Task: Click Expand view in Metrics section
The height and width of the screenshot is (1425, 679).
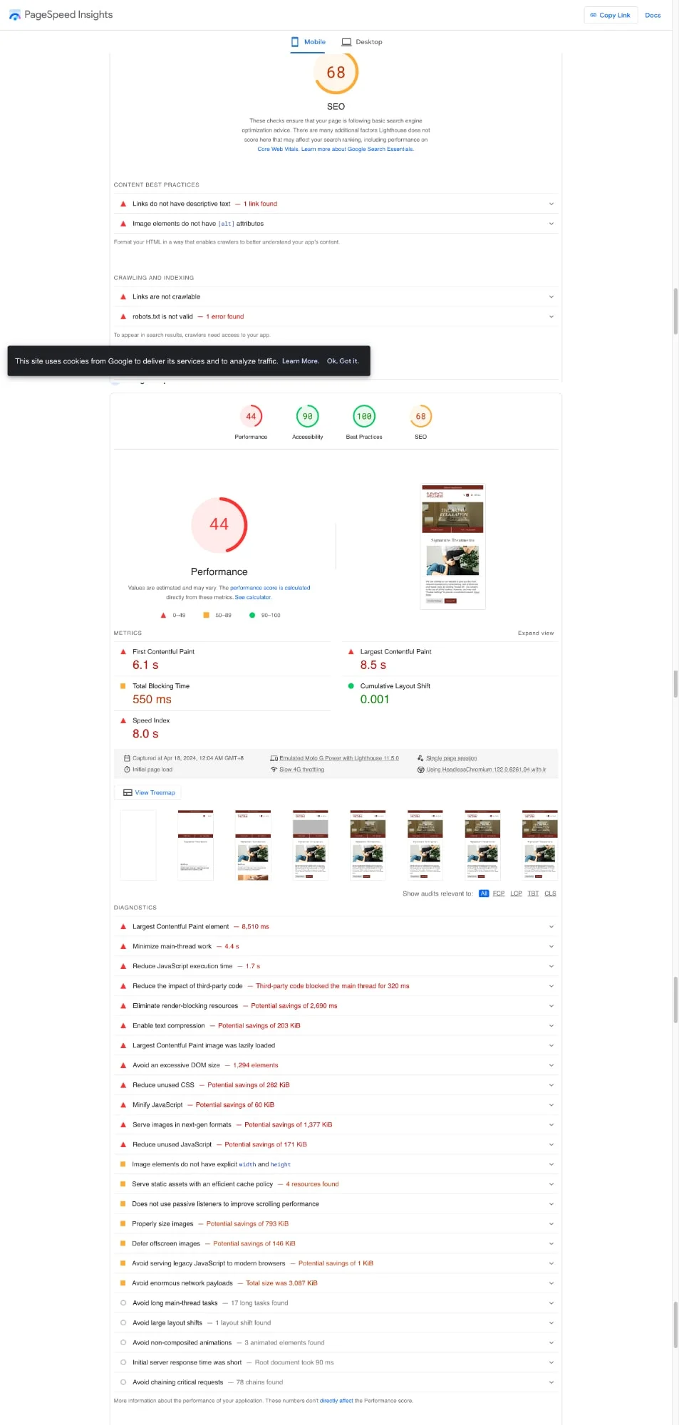Action: coord(536,633)
